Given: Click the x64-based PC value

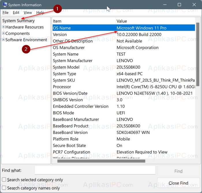Looking at the screenshot, I should tap(130, 74).
